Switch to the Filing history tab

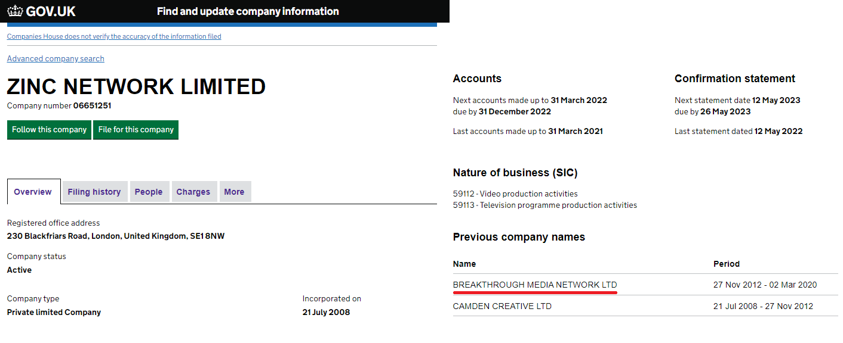tap(94, 192)
